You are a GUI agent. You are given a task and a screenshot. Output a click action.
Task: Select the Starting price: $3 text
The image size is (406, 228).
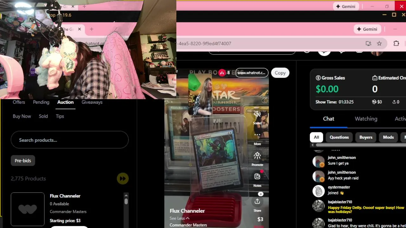tap(65, 221)
